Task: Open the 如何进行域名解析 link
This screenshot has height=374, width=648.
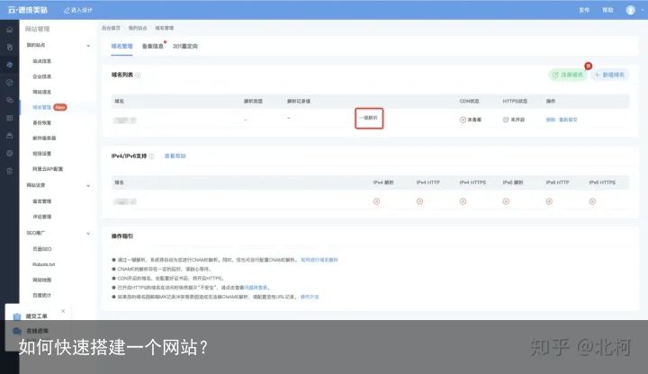Action: click(319, 260)
